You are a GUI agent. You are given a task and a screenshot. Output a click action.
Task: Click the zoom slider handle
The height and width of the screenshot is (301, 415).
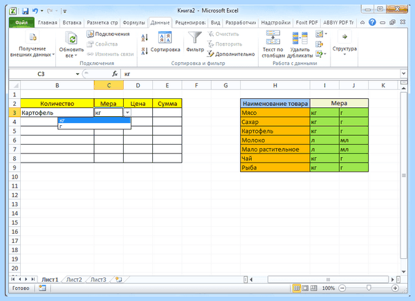(x=369, y=288)
